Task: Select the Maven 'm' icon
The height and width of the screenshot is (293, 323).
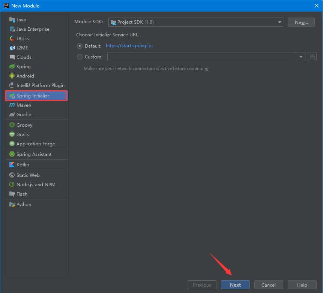Action: pos(12,105)
